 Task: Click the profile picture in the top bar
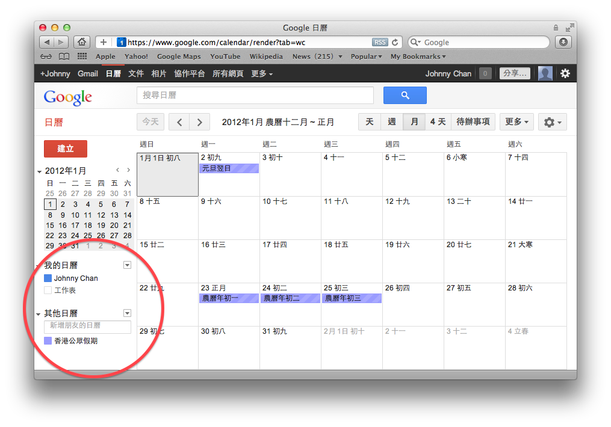545,73
